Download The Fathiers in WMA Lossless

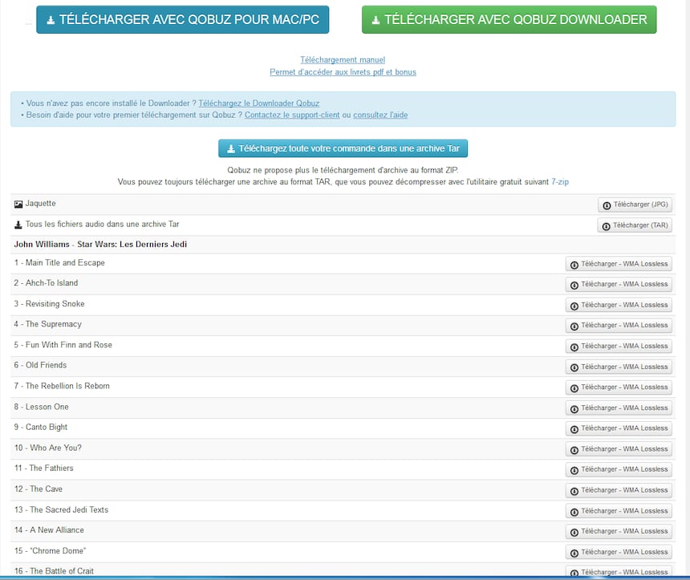(x=619, y=469)
